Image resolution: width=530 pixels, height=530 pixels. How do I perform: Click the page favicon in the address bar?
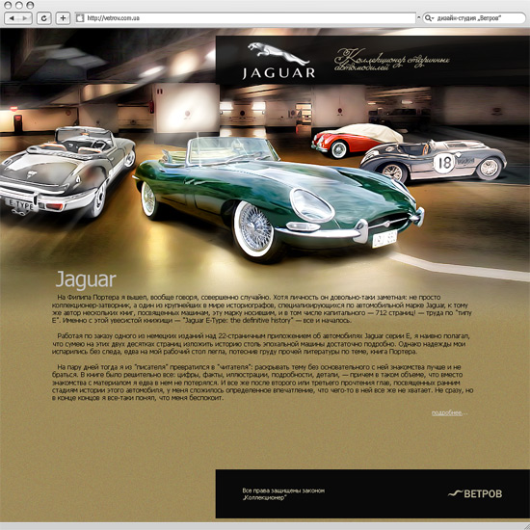80,18
